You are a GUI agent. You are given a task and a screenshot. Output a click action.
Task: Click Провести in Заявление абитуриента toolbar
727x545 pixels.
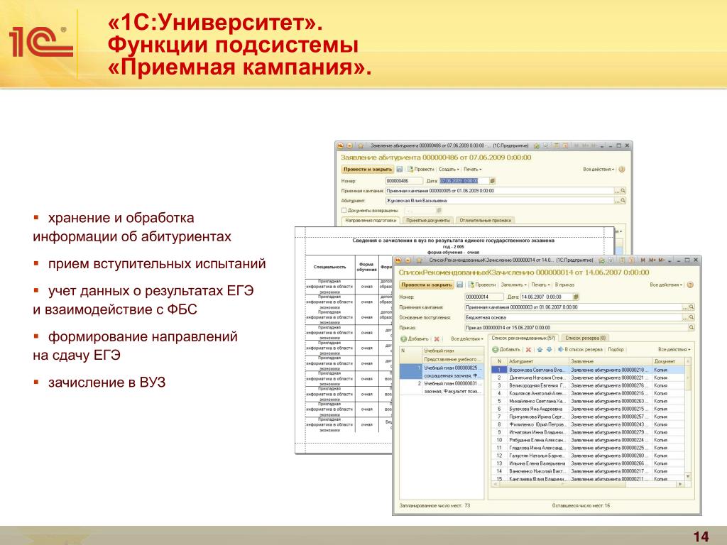click(420, 169)
